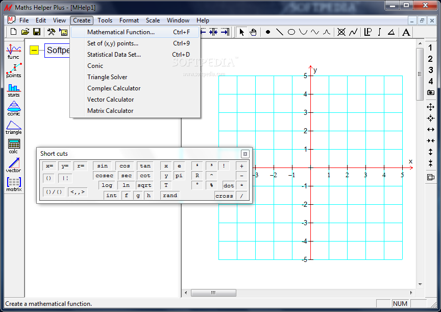Screen dimensions: 441x312
Task: Click the vertical stretch arrows icon
Action: 430,152
